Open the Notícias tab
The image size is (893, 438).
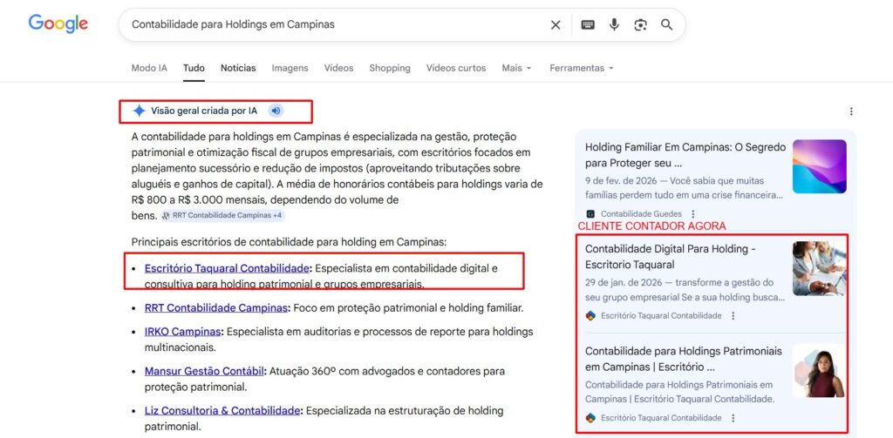point(238,68)
